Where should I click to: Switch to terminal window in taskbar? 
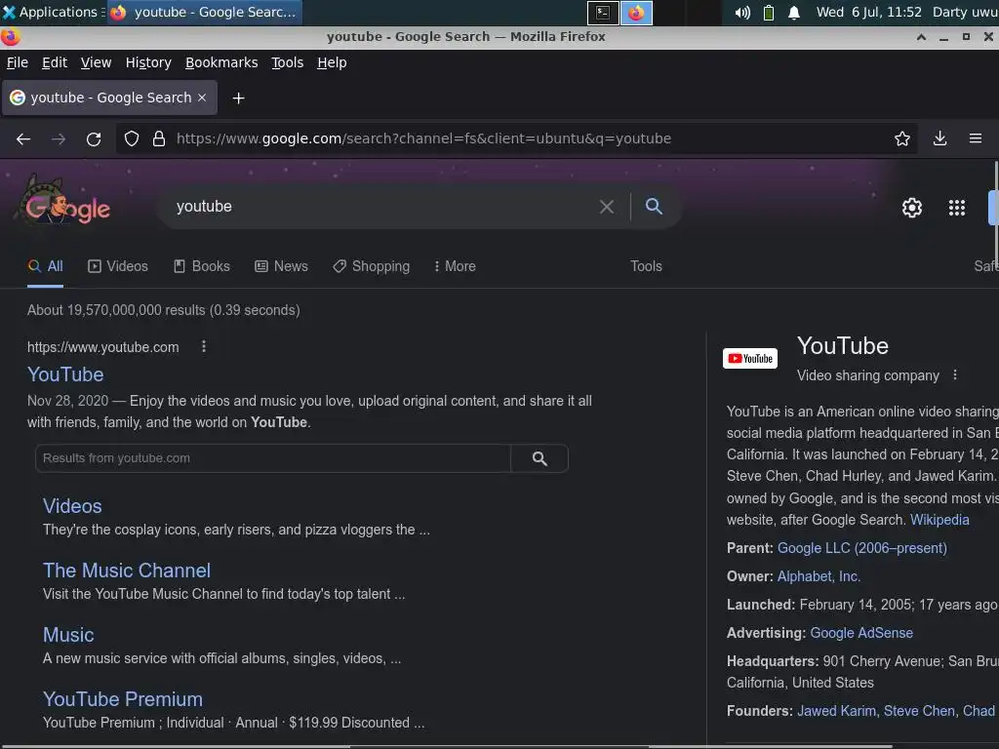pos(603,13)
